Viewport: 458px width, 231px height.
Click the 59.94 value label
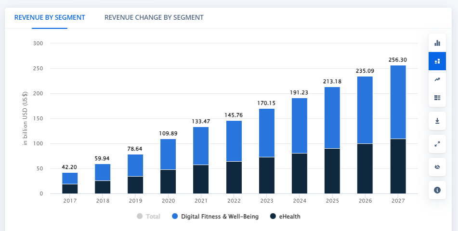(103, 159)
